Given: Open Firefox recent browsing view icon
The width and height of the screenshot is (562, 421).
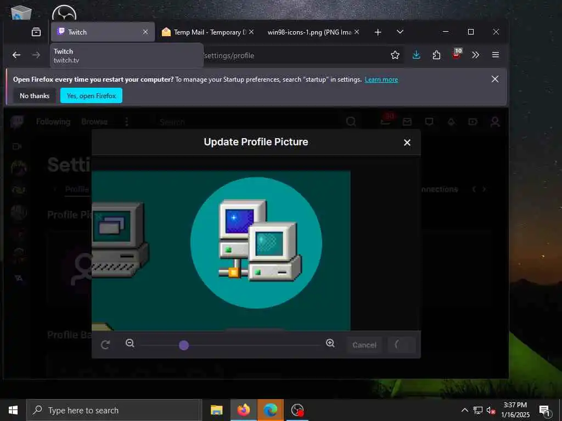Looking at the screenshot, I should coord(36,32).
